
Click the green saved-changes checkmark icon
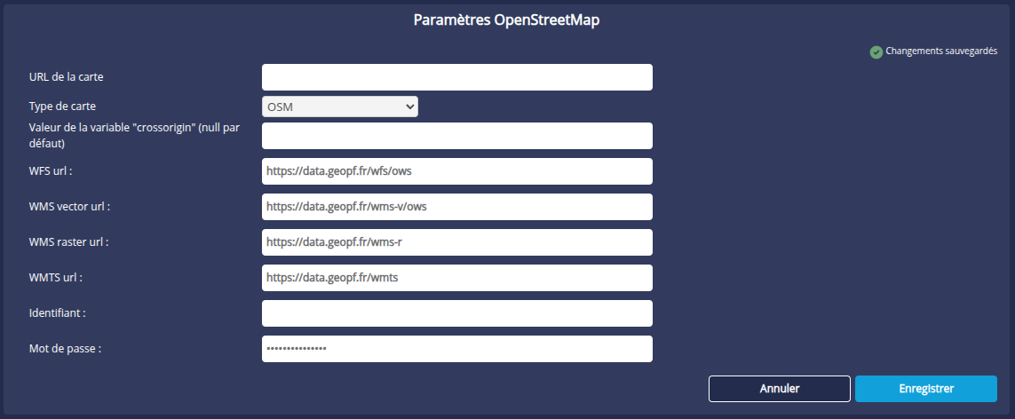pyautogui.click(x=876, y=52)
